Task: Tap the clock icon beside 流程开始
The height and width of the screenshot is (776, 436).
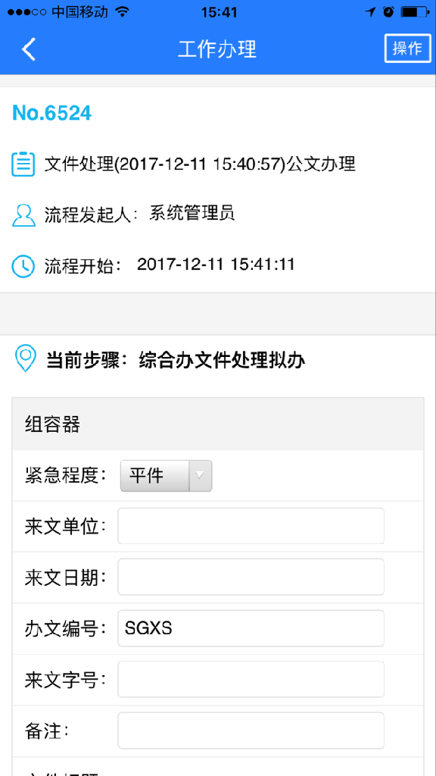Action: click(23, 266)
